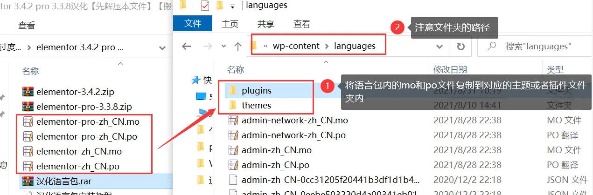Go back with the left arrow button

[187, 46]
